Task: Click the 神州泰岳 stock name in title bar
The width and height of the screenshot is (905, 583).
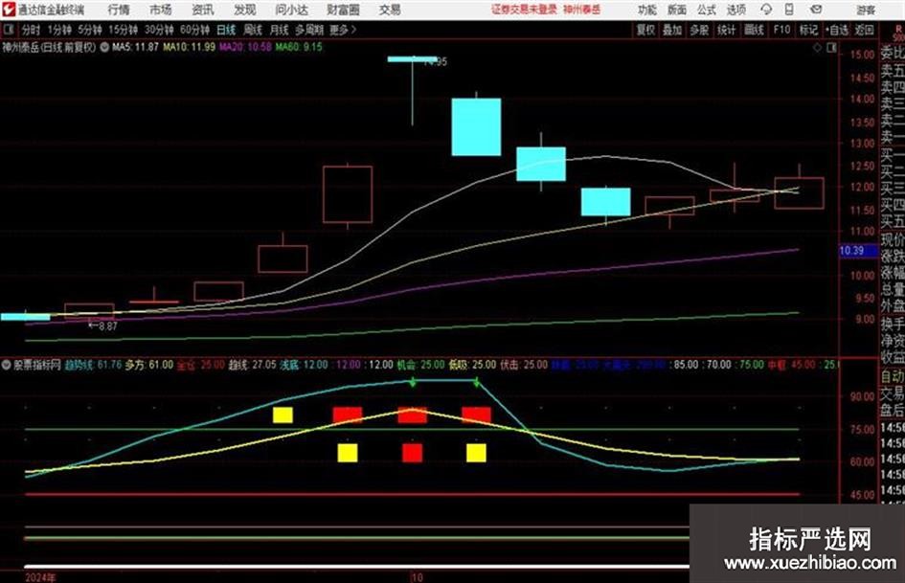Action: [582, 10]
